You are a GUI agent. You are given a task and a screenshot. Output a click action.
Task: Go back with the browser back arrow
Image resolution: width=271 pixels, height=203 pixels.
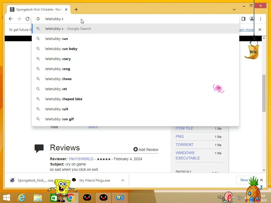pyautogui.click(x=11, y=19)
